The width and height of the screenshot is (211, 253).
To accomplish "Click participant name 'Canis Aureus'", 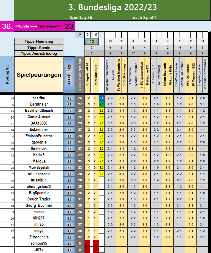I will [x=39, y=117].
